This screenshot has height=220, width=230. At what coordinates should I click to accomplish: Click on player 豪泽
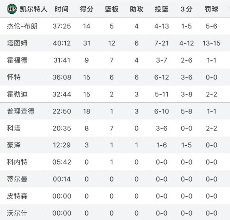pyautogui.click(x=14, y=145)
